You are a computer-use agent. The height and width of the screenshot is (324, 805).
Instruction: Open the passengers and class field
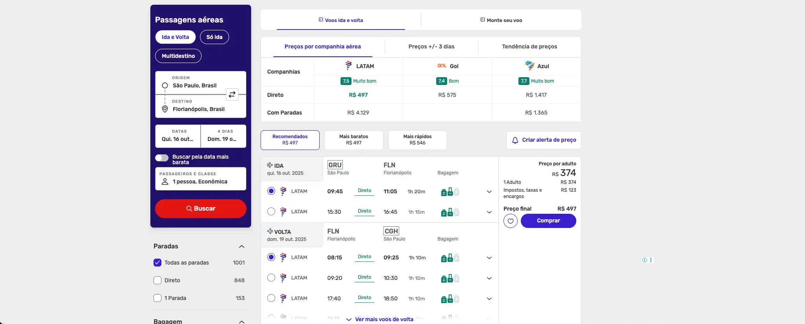[201, 179]
